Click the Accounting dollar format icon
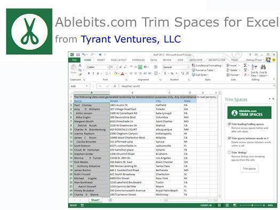The image size is (280, 210). 165,73
